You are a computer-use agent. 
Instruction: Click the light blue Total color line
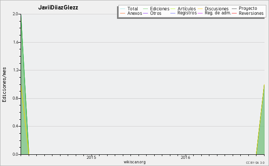[x=123, y=9]
